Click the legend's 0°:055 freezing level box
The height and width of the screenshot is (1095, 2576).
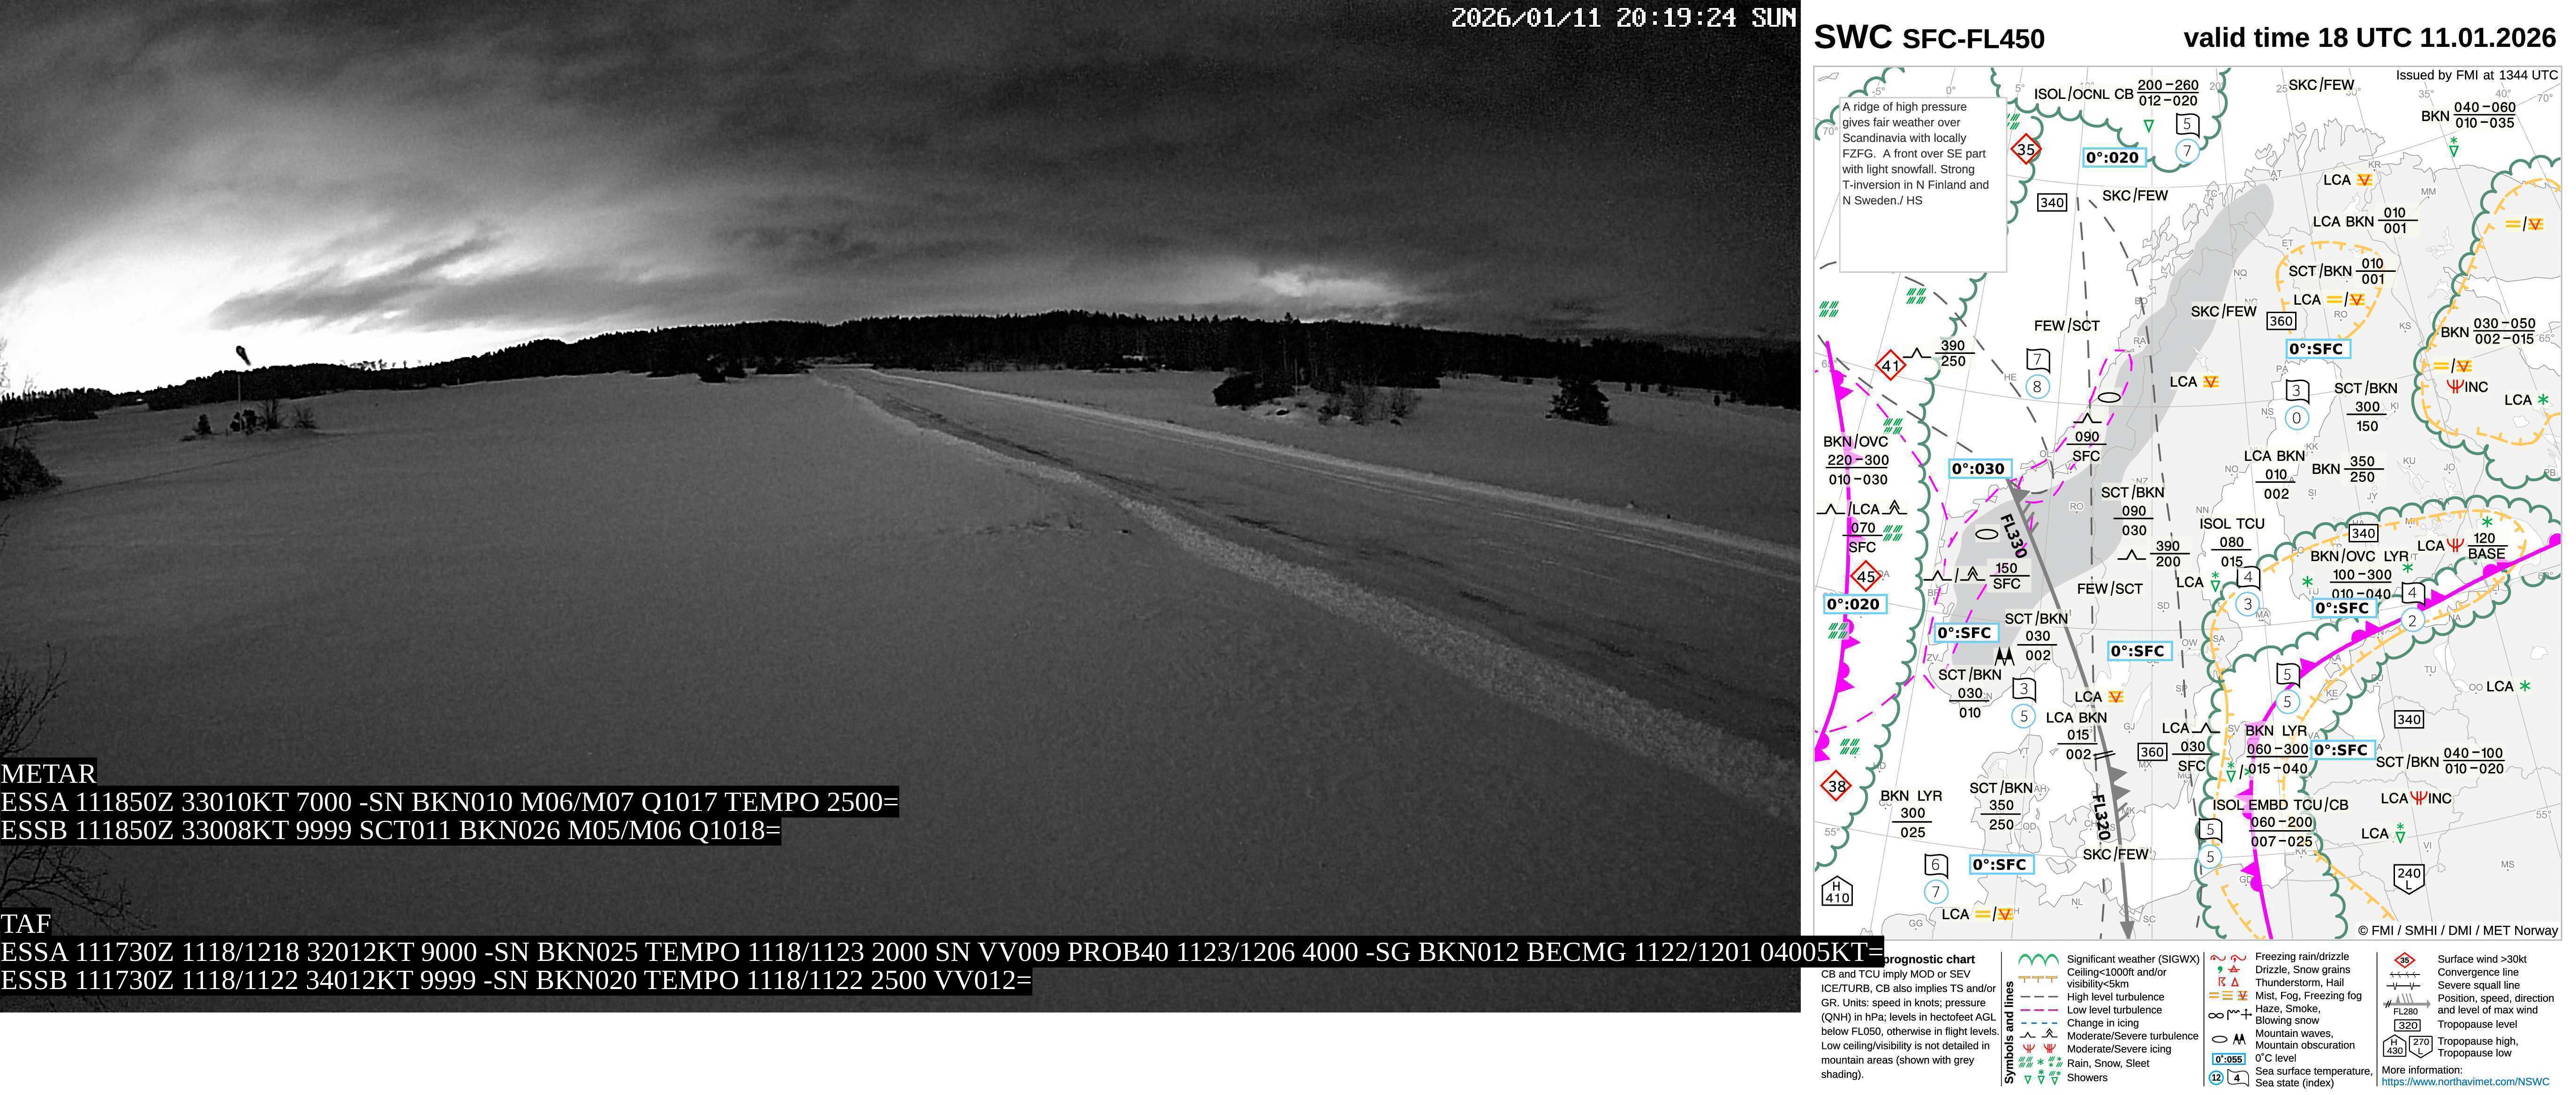coord(2228,1058)
